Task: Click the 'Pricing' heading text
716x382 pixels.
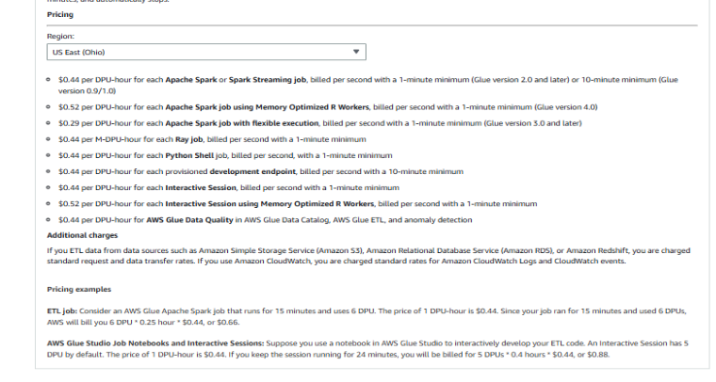Action: [59, 15]
